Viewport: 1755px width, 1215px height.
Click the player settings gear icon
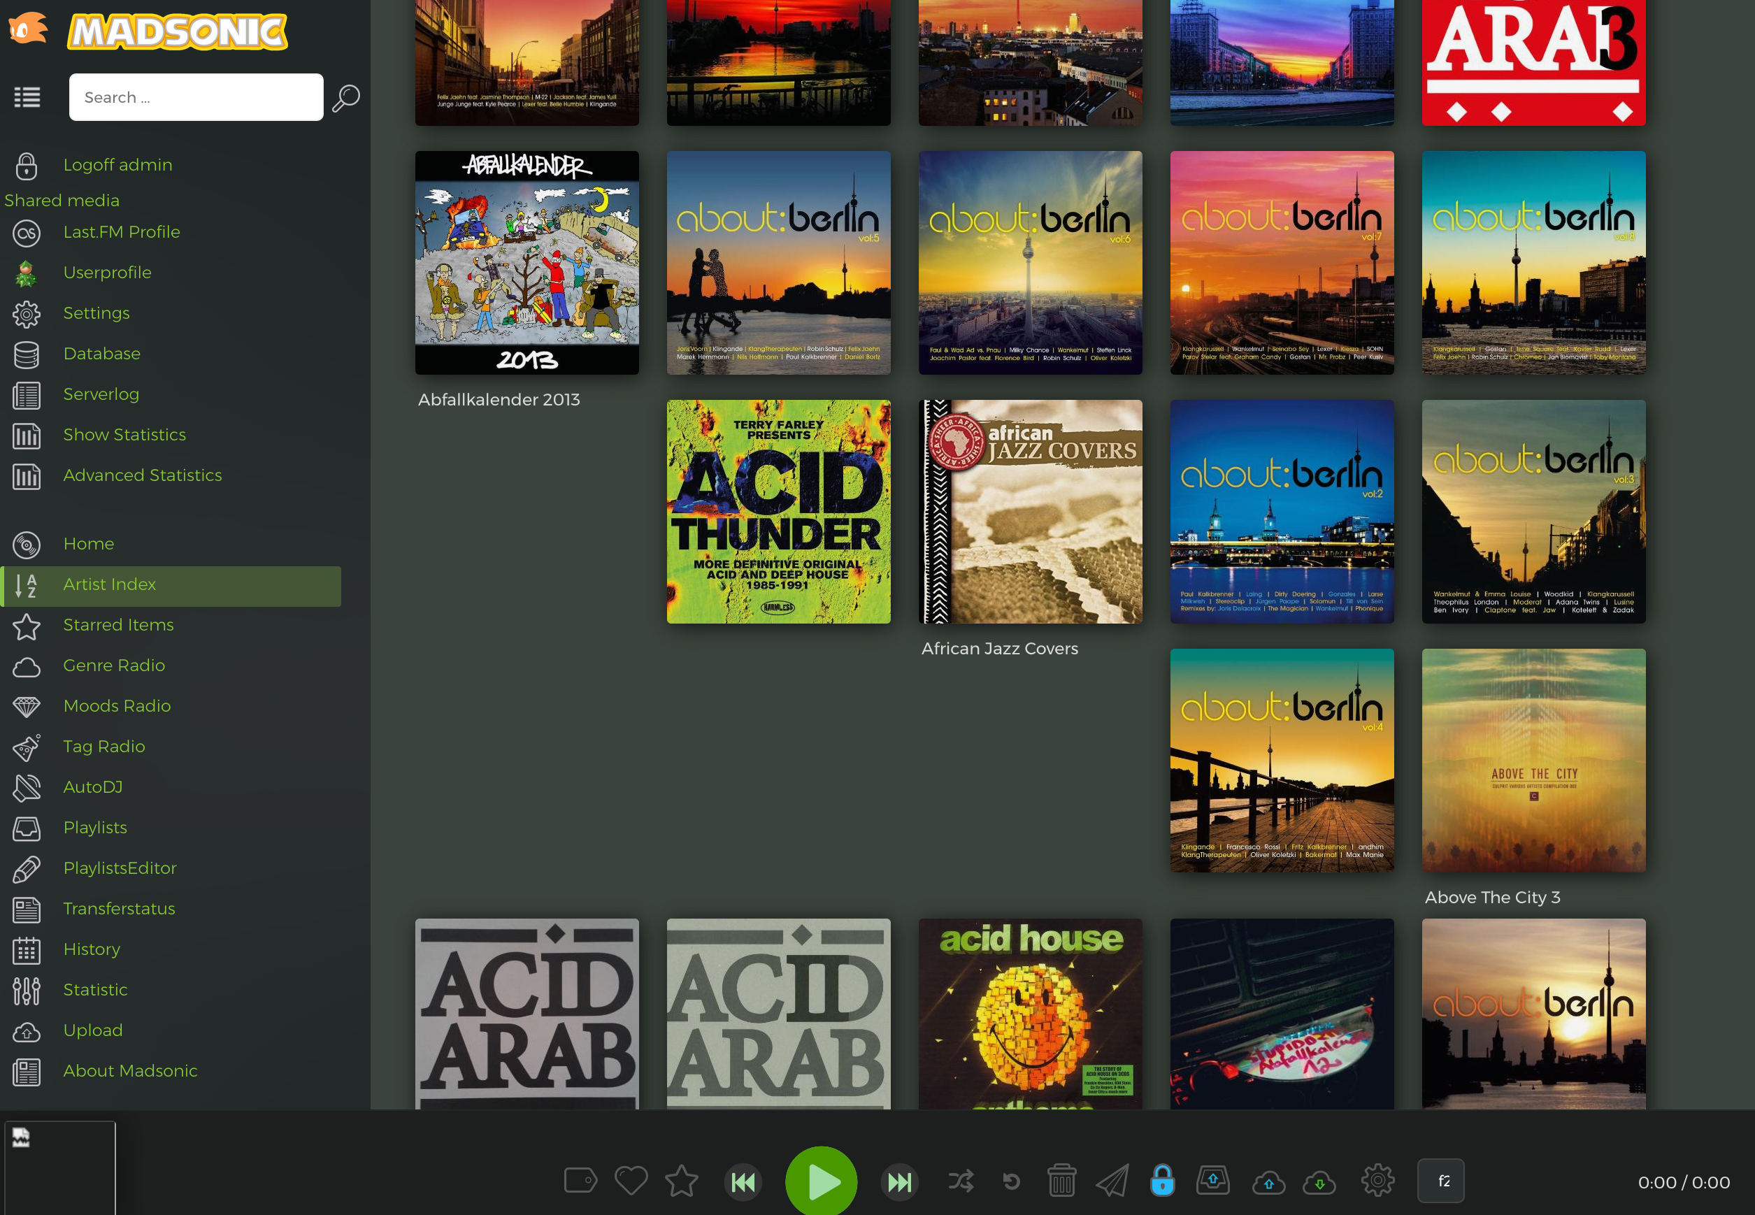[1377, 1181]
